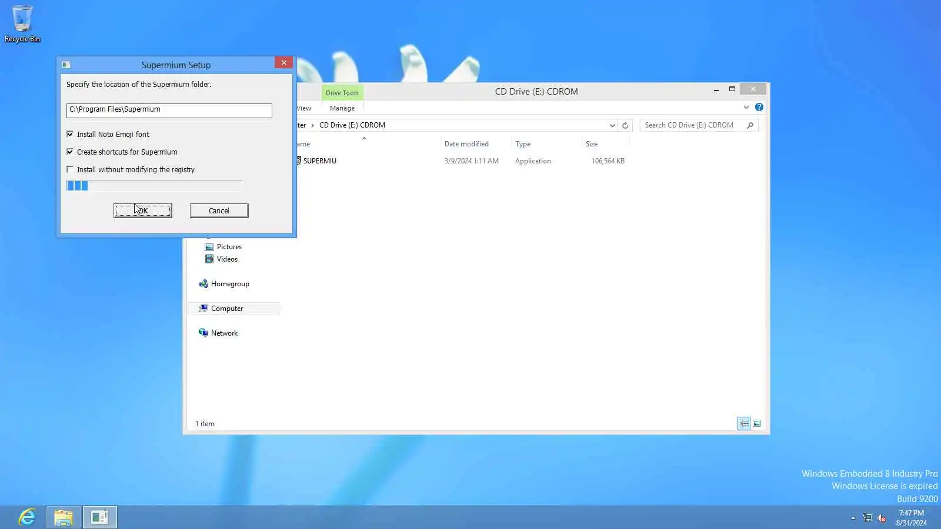
Task: Click the 106,564 KB size cell
Action: pos(608,161)
